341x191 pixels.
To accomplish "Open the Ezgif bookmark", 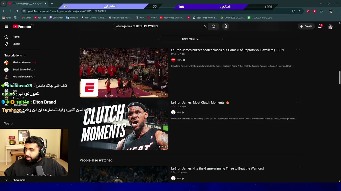I will (204, 18).
